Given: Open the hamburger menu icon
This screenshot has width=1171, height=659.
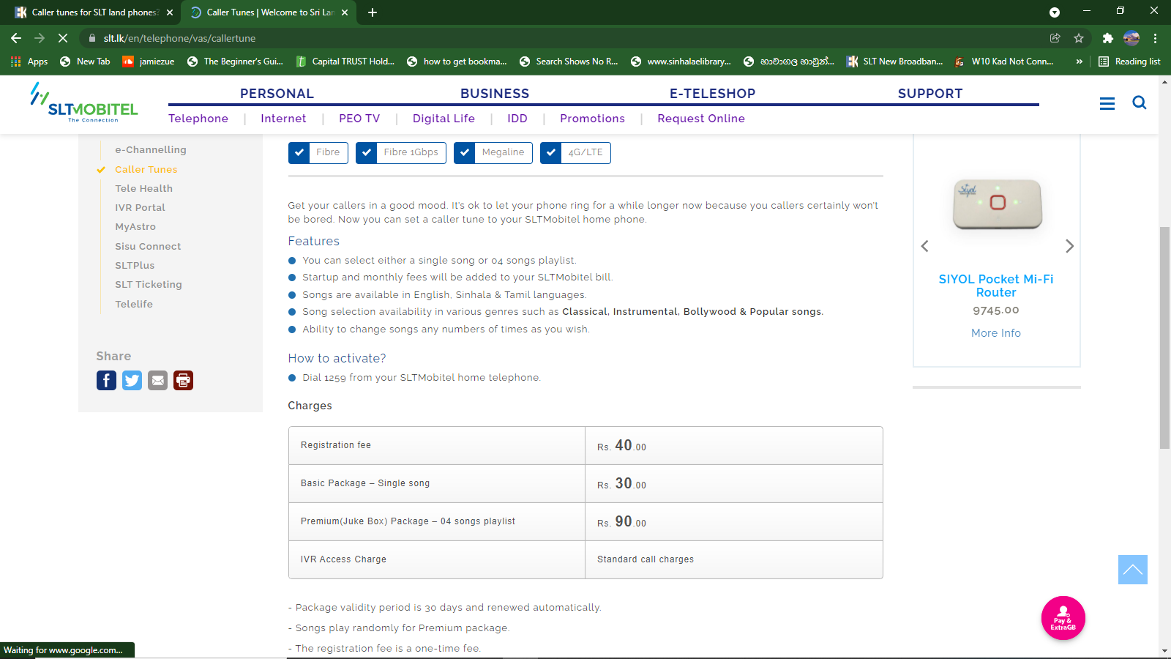Looking at the screenshot, I should pyautogui.click(x=1107, y=103).
